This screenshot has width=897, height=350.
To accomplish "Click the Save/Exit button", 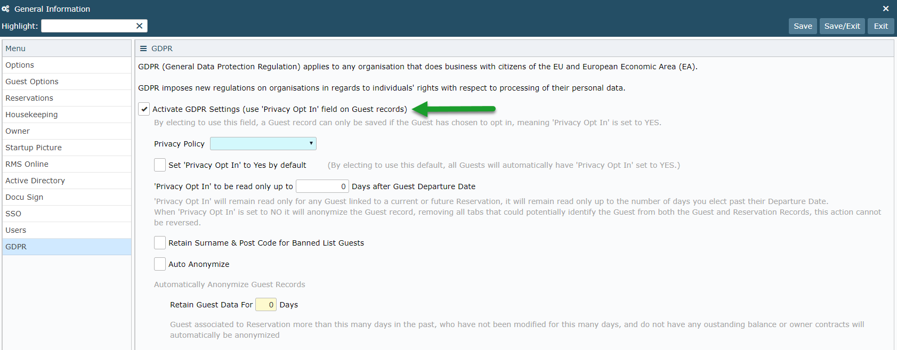I will 842,26.
